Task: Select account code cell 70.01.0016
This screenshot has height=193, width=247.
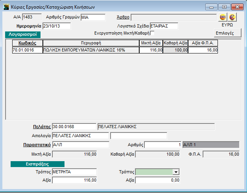Action: pyautogui.click(x=28, y=50)
